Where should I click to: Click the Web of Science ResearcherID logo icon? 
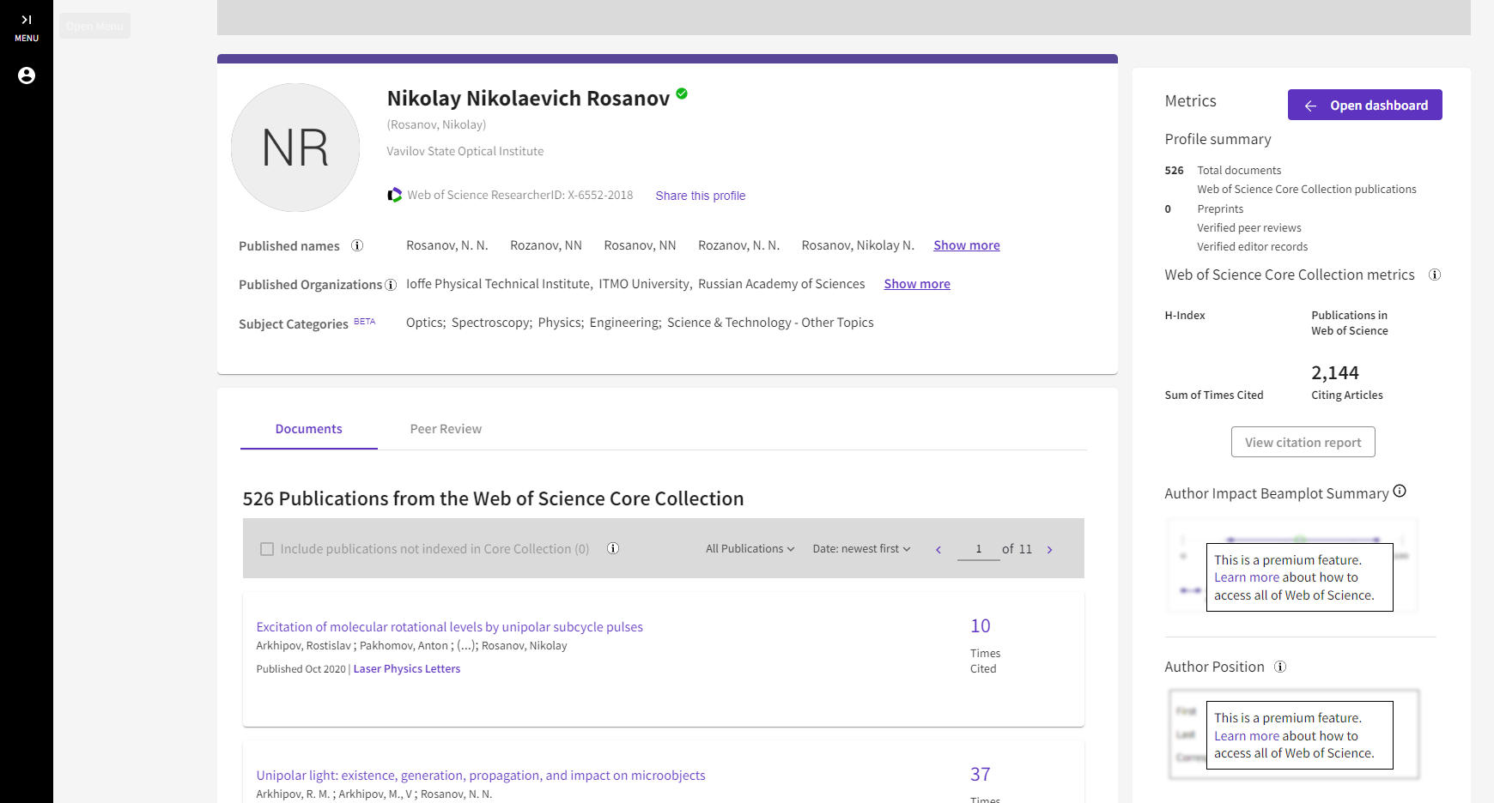(394, 195)
